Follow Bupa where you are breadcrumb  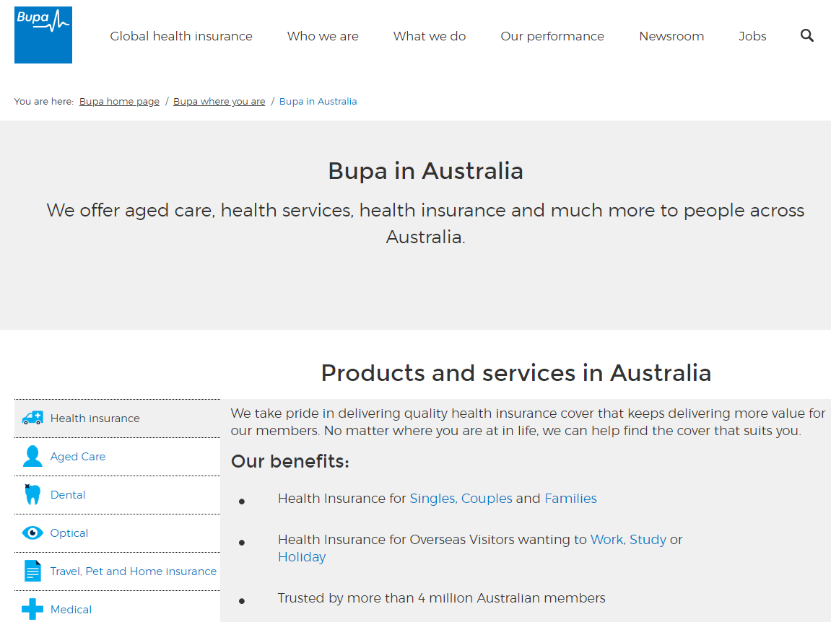pos(219,102)
